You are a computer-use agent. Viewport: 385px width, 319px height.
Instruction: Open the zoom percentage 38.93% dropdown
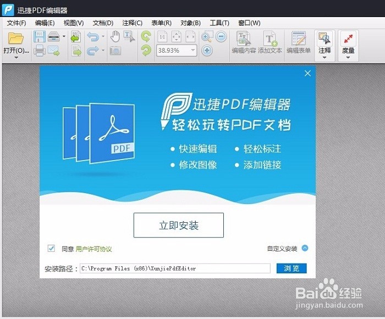pyautogui.click(x=193, y=51)
